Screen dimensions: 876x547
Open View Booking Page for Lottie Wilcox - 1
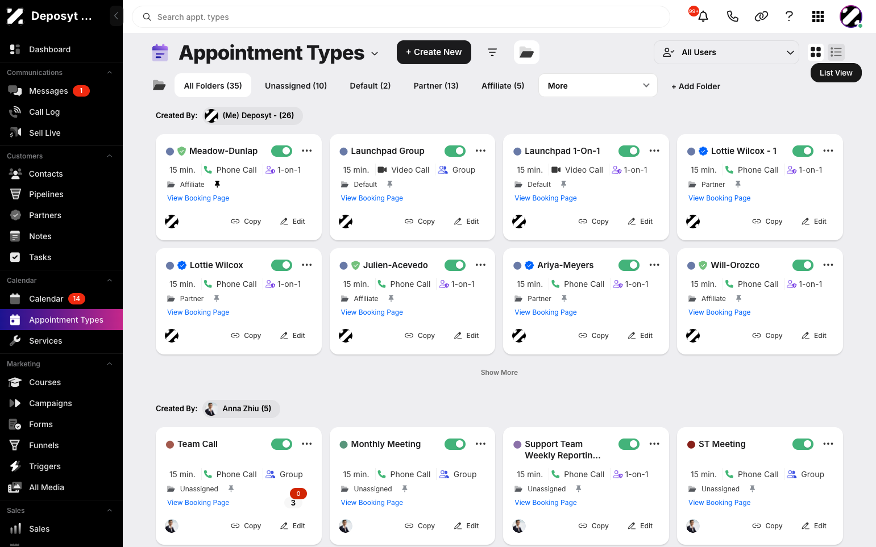(x=719, y=198)
